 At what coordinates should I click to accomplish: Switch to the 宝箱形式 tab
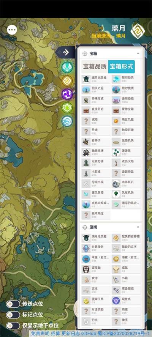(122, 67)
